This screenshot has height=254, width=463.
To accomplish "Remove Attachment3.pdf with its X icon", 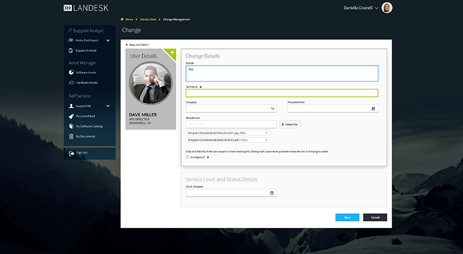I will coord(266,140).
